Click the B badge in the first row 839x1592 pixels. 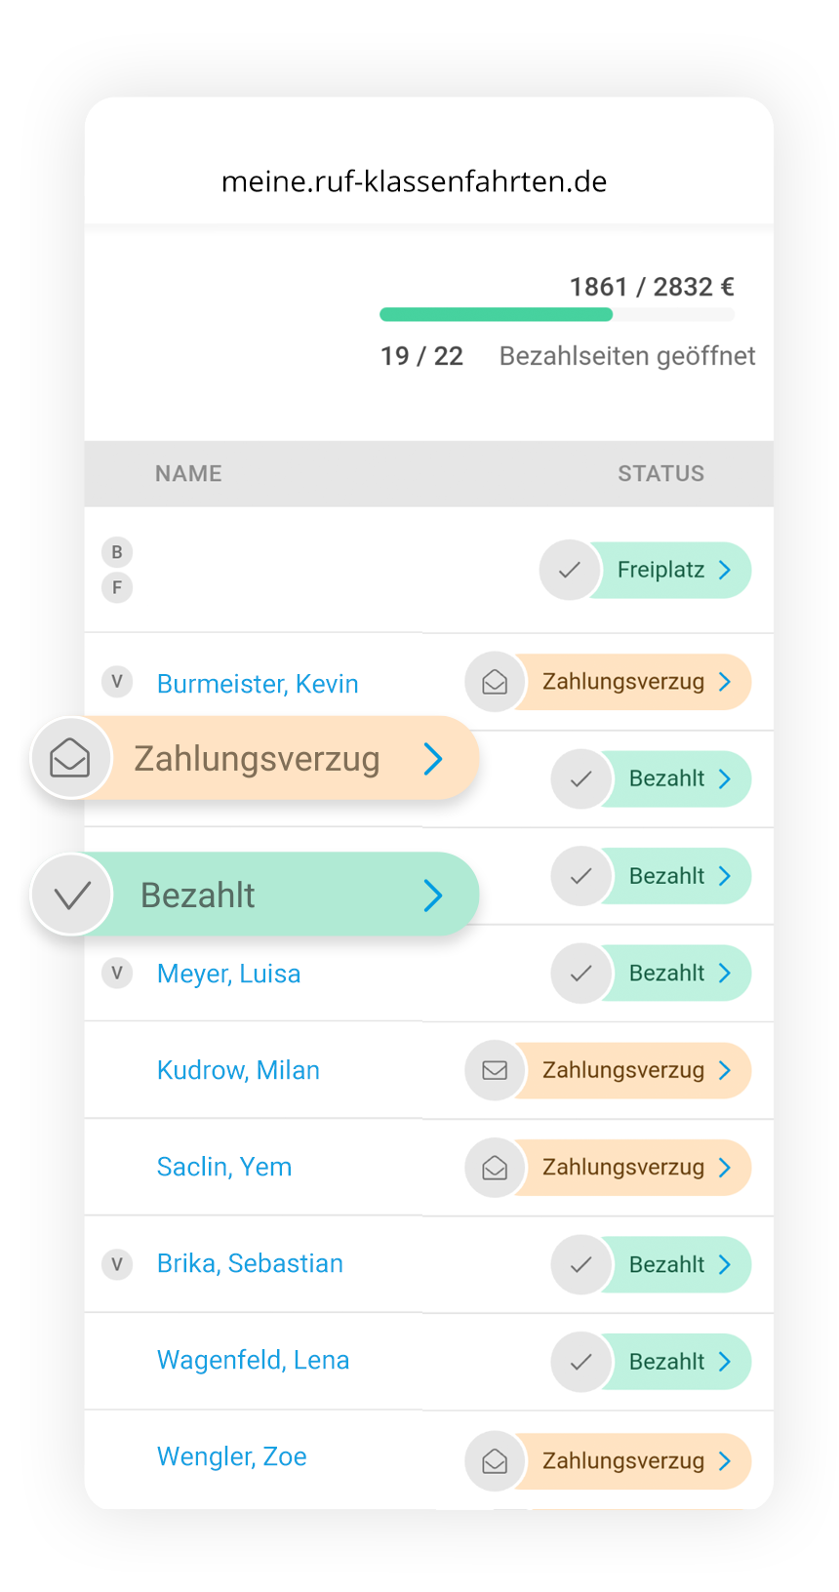point(117,552)
